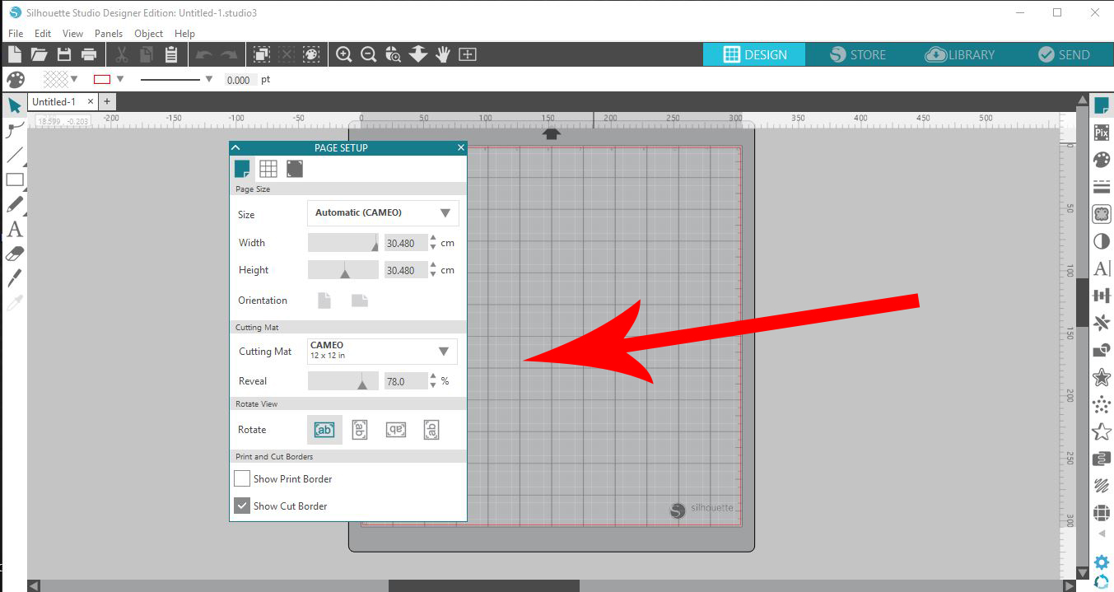Open the Image Effects half-circle panel
This screenshot has width=1114, height=592.
pos(1101,241)
